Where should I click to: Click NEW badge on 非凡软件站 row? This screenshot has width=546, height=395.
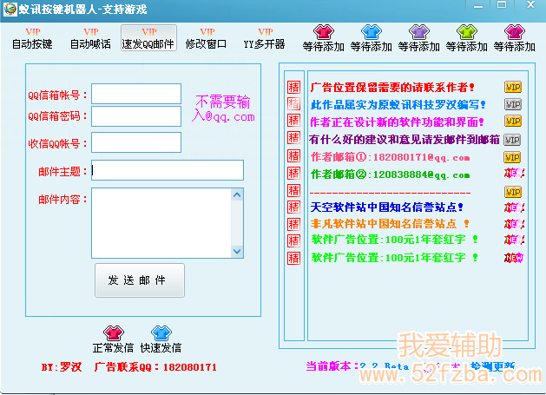point(514,224)
